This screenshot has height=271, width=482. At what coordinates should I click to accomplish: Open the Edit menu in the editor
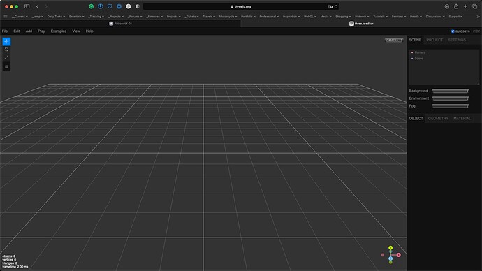[17, 31]
